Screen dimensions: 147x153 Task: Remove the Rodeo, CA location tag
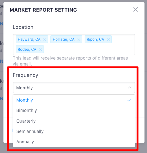click(41, 50)
